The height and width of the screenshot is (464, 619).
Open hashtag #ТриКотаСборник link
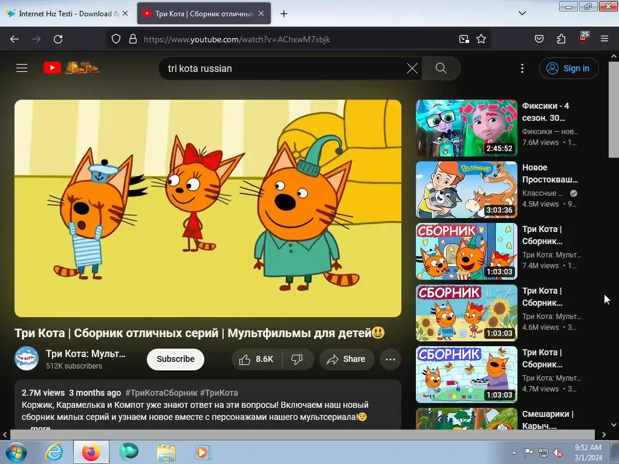[161, 393]
